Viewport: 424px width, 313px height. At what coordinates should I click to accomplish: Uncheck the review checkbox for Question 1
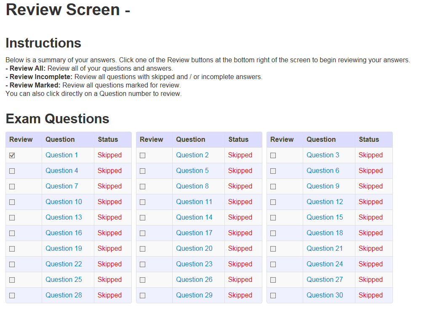(12, 155)
